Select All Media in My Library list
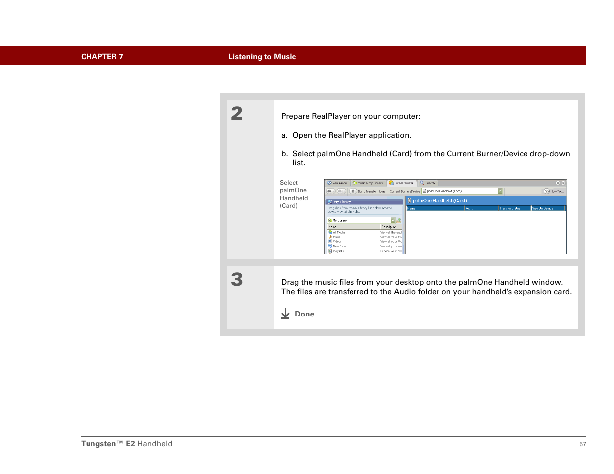 coord(337,232)
